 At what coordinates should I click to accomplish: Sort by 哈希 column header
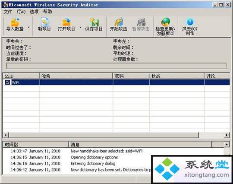(76, 76)
